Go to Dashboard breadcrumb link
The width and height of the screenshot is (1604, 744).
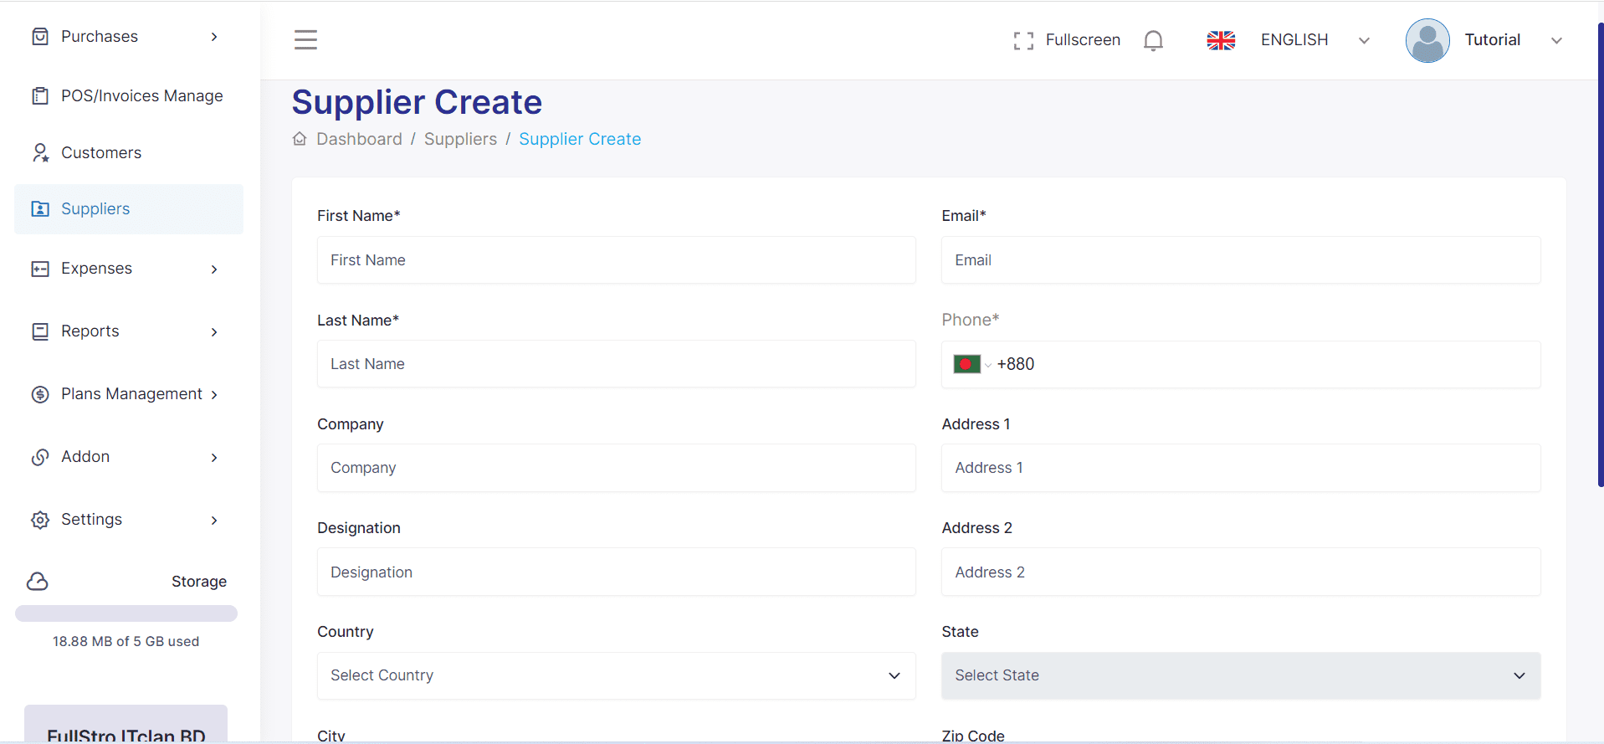(x=359, y=139)
